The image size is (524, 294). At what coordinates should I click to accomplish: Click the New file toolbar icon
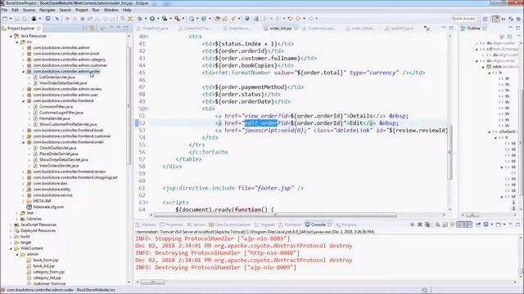(5, 19)
